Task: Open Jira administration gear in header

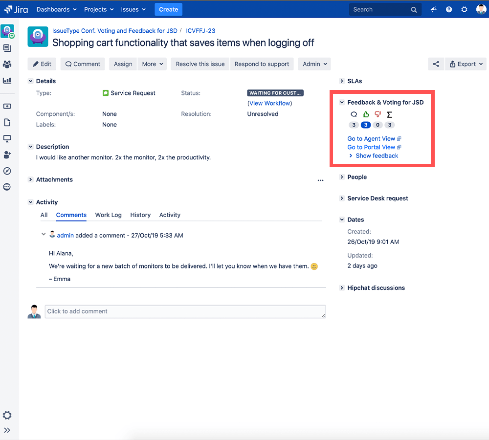Action: (465, 10)
